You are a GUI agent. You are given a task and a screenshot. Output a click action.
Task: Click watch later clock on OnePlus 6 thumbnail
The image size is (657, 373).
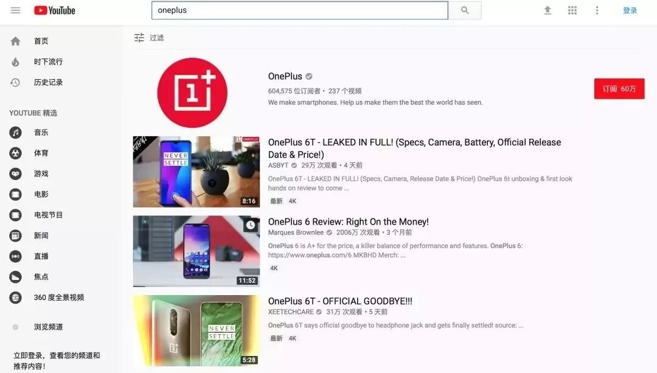tap(251, 225)
